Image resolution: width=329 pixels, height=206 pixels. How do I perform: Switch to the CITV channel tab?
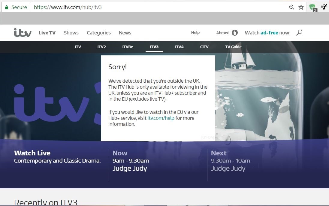pyautogui.click(x=204, y=47)
